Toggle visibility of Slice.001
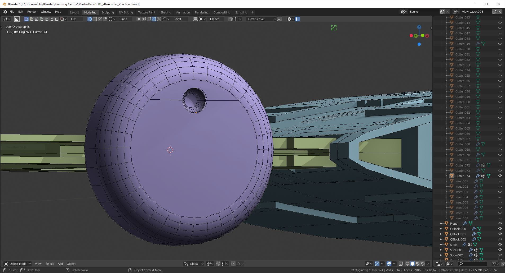The image size is (505, 273). (x=500, y=250)
